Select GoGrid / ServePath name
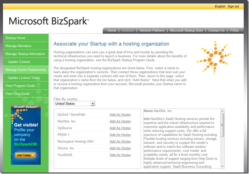The width and height of the screenshot is (249, 174). (72, 115)
